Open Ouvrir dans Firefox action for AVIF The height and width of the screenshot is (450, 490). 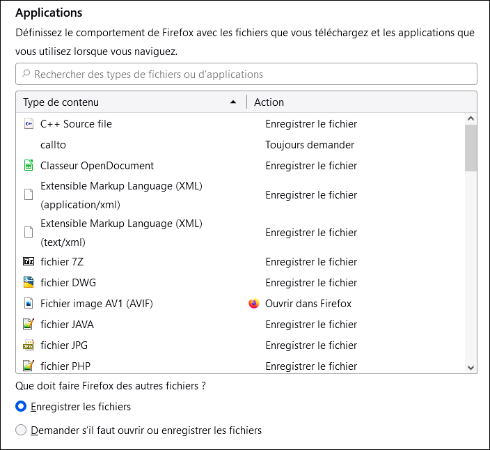point(308,303)
